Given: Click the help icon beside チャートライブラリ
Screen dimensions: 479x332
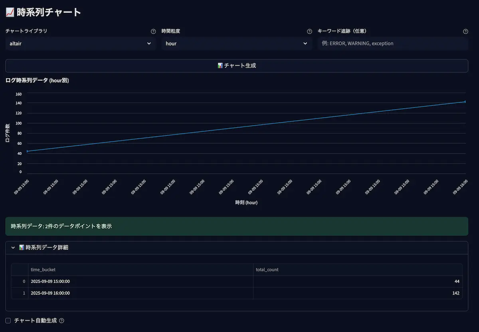Looking at the screenshot, I should 153,32.
